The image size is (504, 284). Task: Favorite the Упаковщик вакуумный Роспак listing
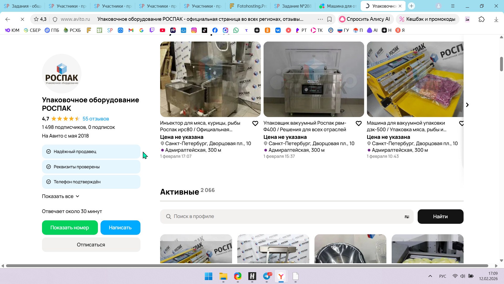click(x=359, y=123)
